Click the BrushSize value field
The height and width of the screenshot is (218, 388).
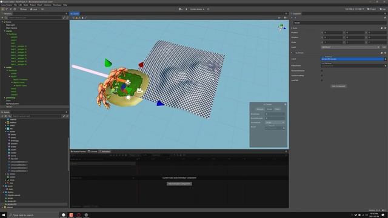tap(275, 114)
